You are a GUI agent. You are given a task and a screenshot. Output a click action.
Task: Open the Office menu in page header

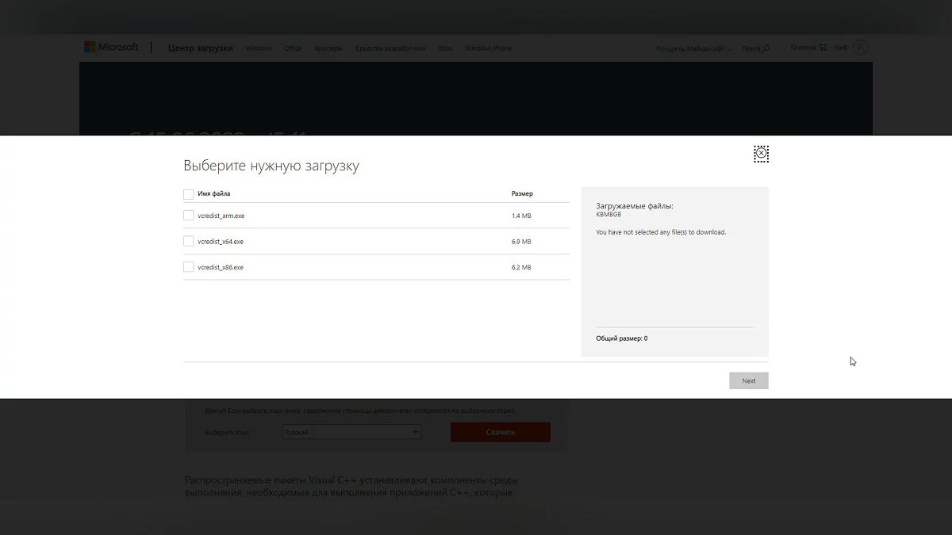tap(293, 48)
